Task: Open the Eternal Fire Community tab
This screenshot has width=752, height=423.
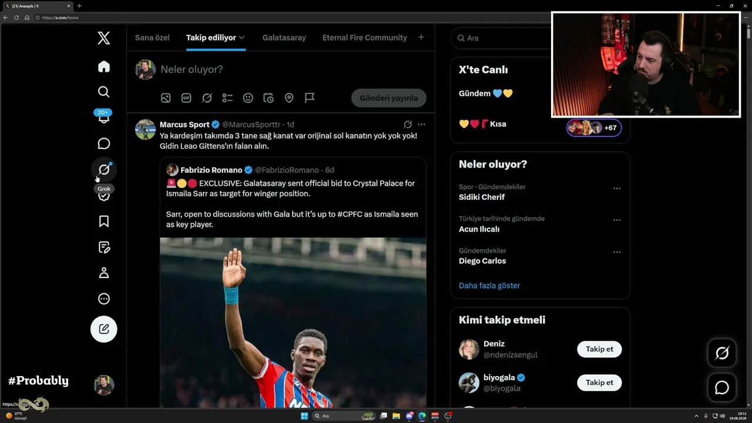Action: 365,38
